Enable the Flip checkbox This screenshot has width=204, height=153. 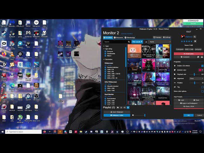pyautogui.click(x=202, y=87)
